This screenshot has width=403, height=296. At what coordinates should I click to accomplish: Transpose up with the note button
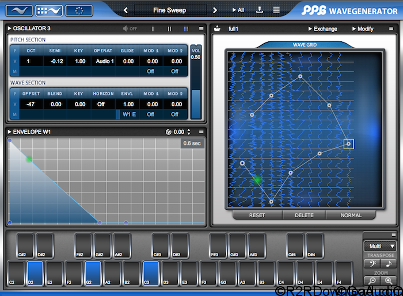[x=389, y=263]
